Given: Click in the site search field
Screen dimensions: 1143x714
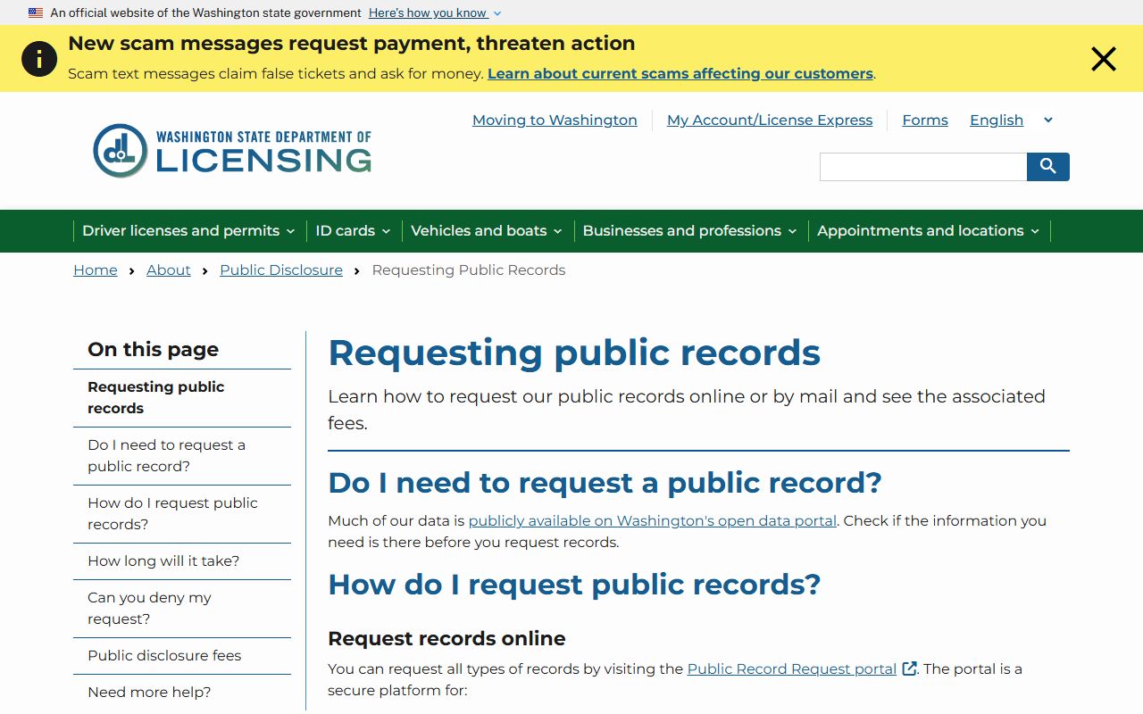Looking at the screenshot, I should coord(923,167).
